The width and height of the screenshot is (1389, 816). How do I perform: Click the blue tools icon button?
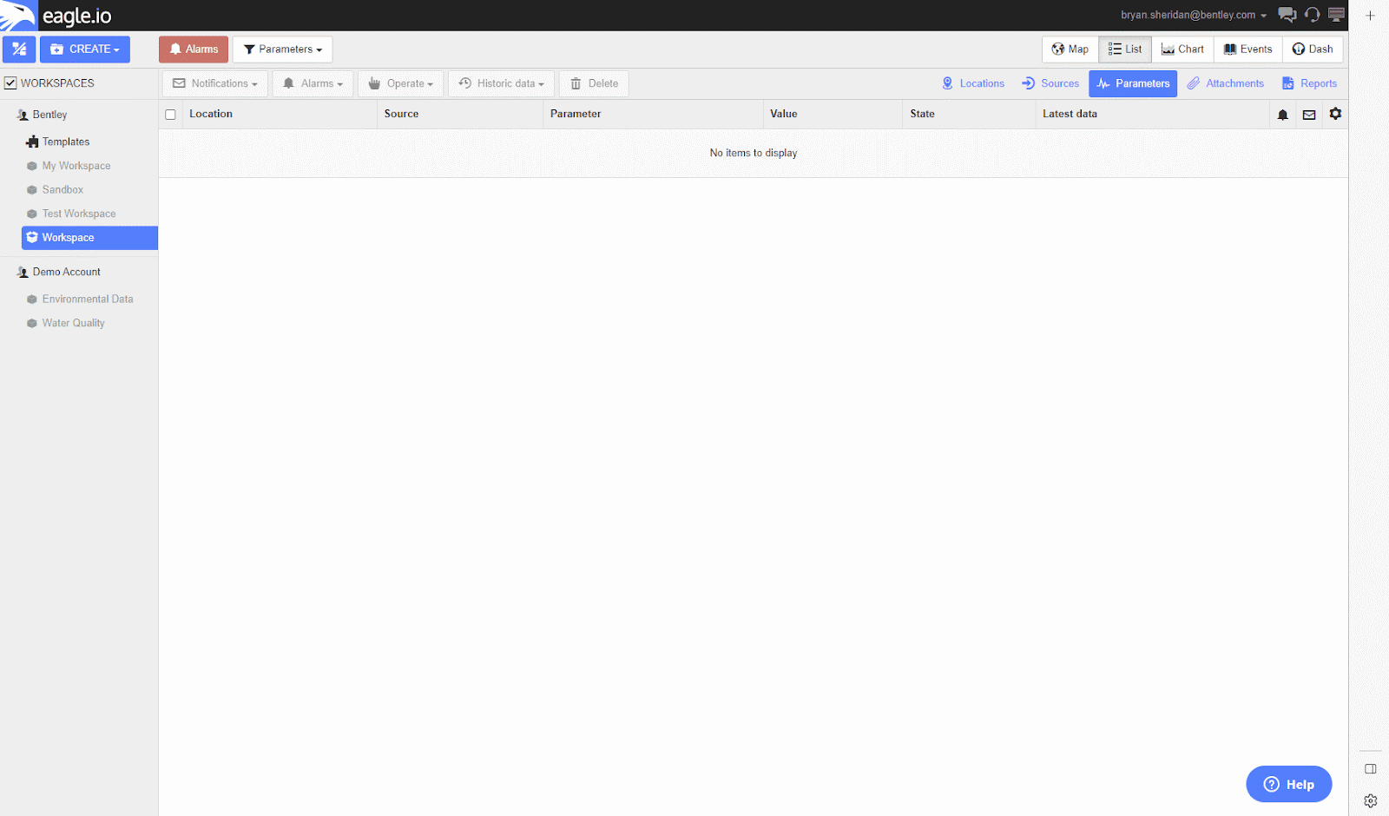19,49
